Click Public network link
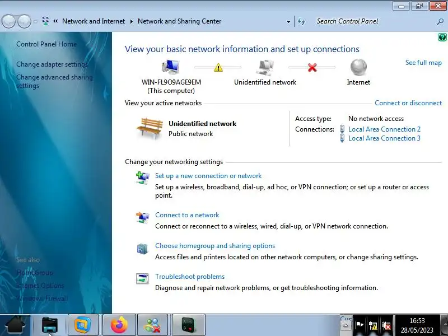The width and height of the screenshot is (448, 336). pyautogui.click(x=190, y=134)
